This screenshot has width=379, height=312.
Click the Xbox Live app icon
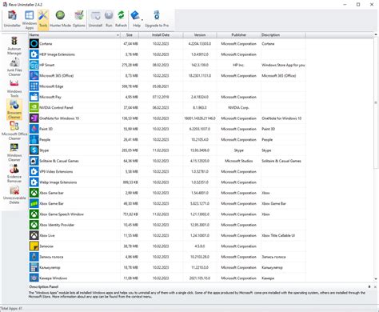pos(34,235)
